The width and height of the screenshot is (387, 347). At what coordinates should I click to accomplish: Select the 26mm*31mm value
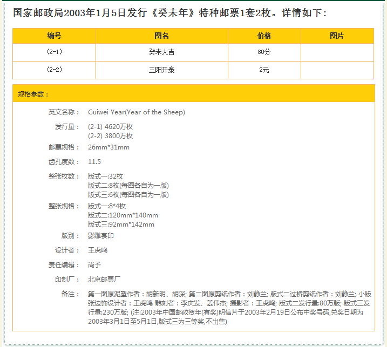108,147
